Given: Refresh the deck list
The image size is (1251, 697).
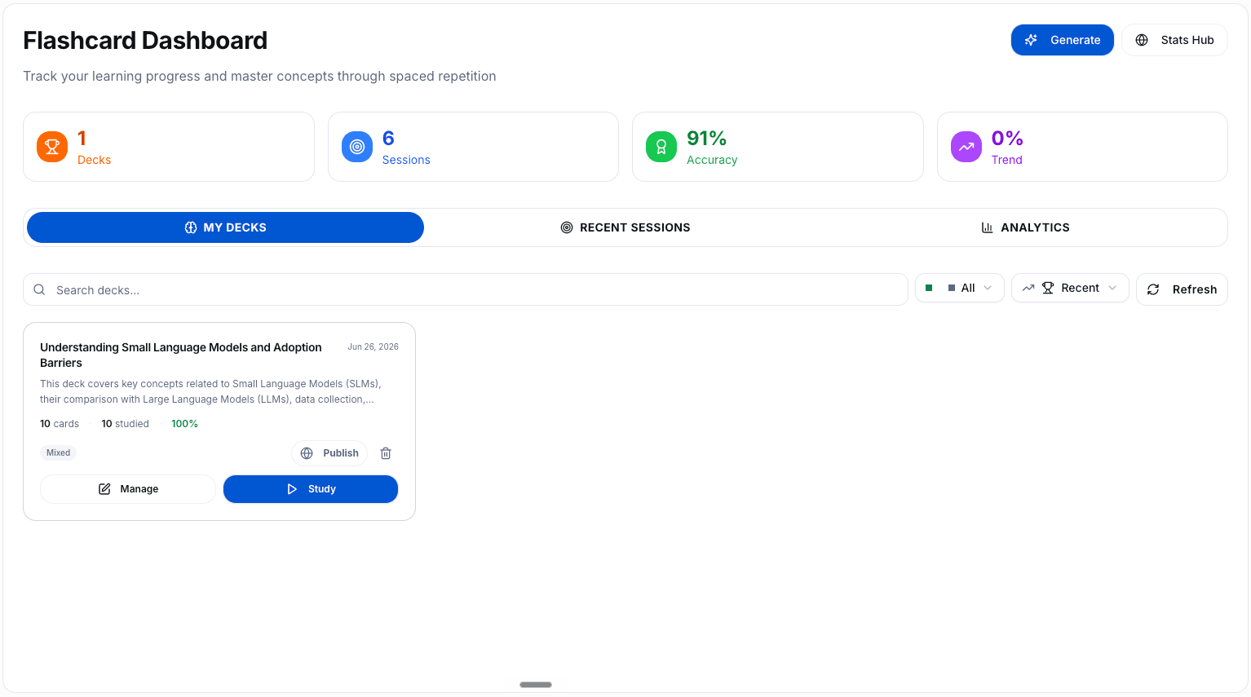Looking at the screenshot, I should (1182, 289).
